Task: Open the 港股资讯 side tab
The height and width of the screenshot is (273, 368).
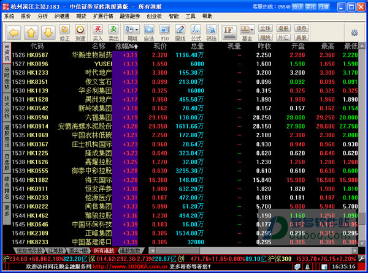Action: 7,136
